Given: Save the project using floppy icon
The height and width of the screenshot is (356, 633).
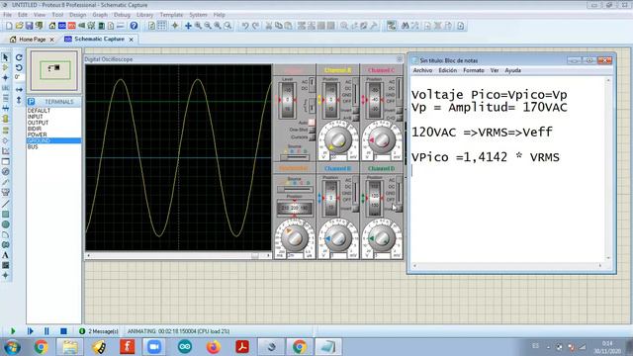Looking at the screenshot, I should 29,26.
